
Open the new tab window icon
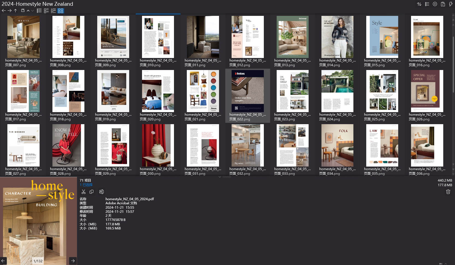tap(23, 11)
